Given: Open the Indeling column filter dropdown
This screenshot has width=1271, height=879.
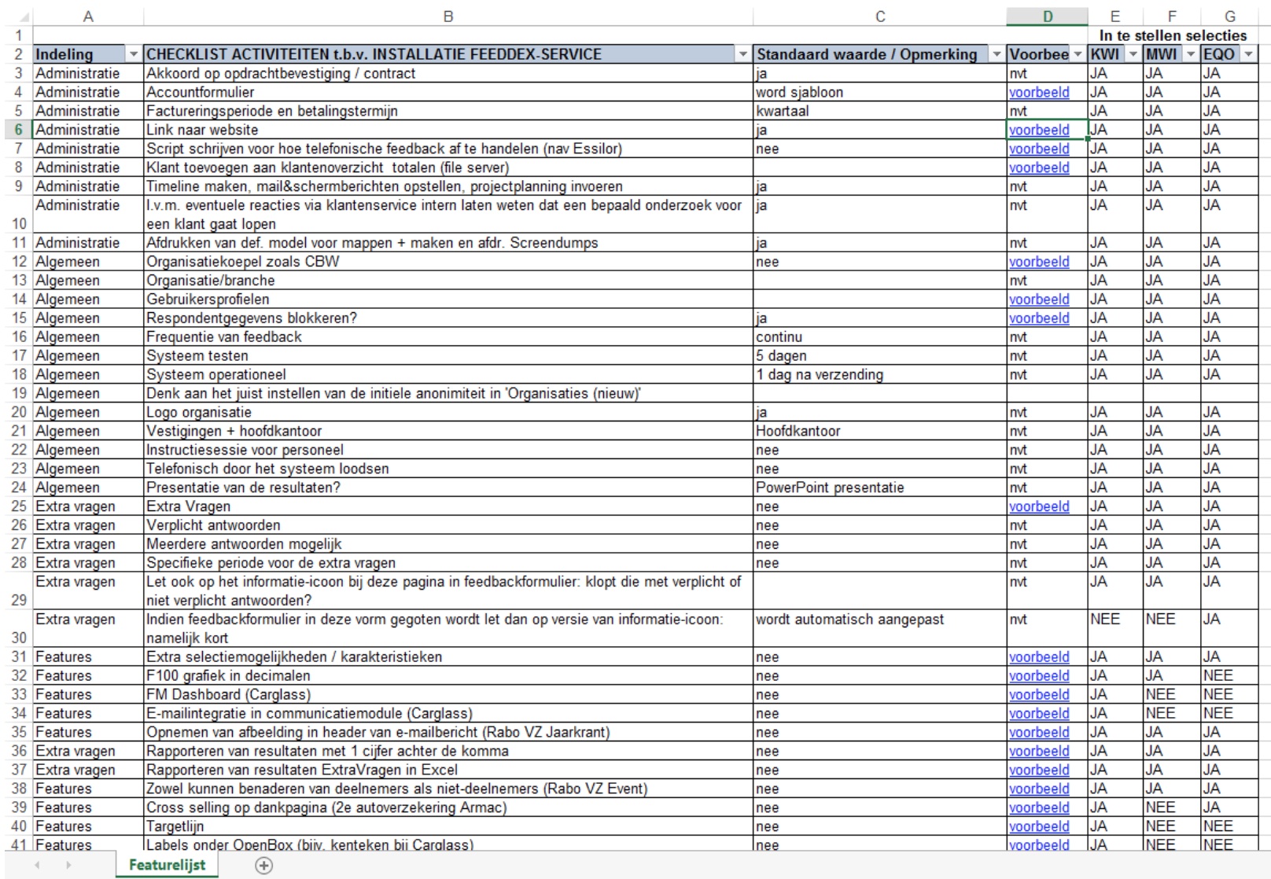Looking at the screenshot, I should pyautogui.click(x=134, y=54).
